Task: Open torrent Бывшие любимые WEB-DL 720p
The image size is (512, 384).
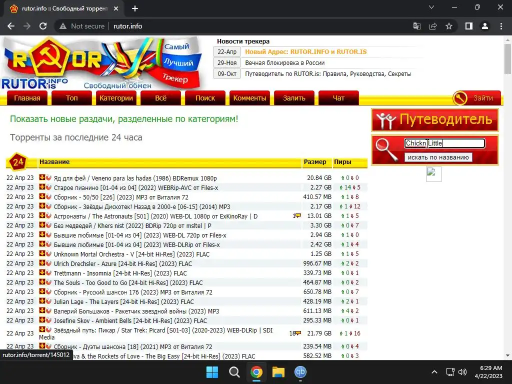Action: point(140,235)
